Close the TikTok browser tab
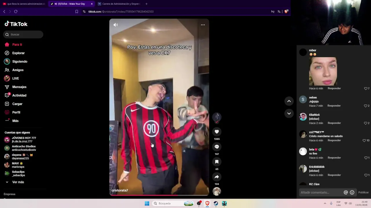This screenshot has width=371, height=208. [92, 4]
